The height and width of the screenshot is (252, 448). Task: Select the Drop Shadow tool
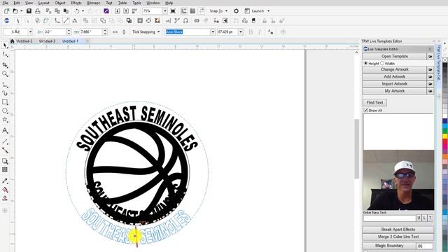5,161
